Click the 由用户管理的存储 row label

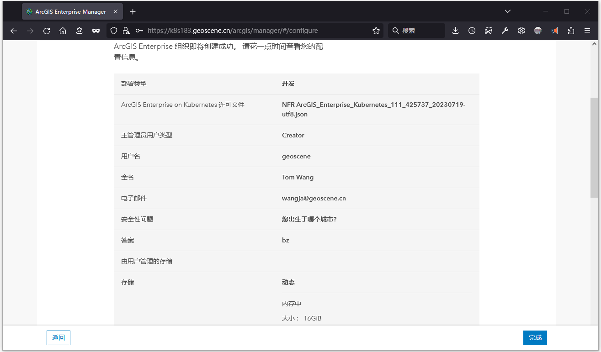tap(147, 261)
